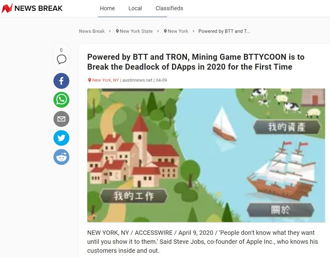Switch to the Local tab
The image size is (330, 258).
coord(135,8)
